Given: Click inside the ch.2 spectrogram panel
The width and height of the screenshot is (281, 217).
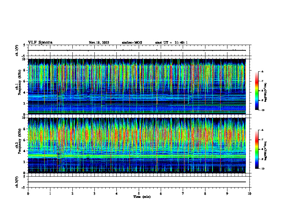Looking at the screenshot, I should point(137,145).
